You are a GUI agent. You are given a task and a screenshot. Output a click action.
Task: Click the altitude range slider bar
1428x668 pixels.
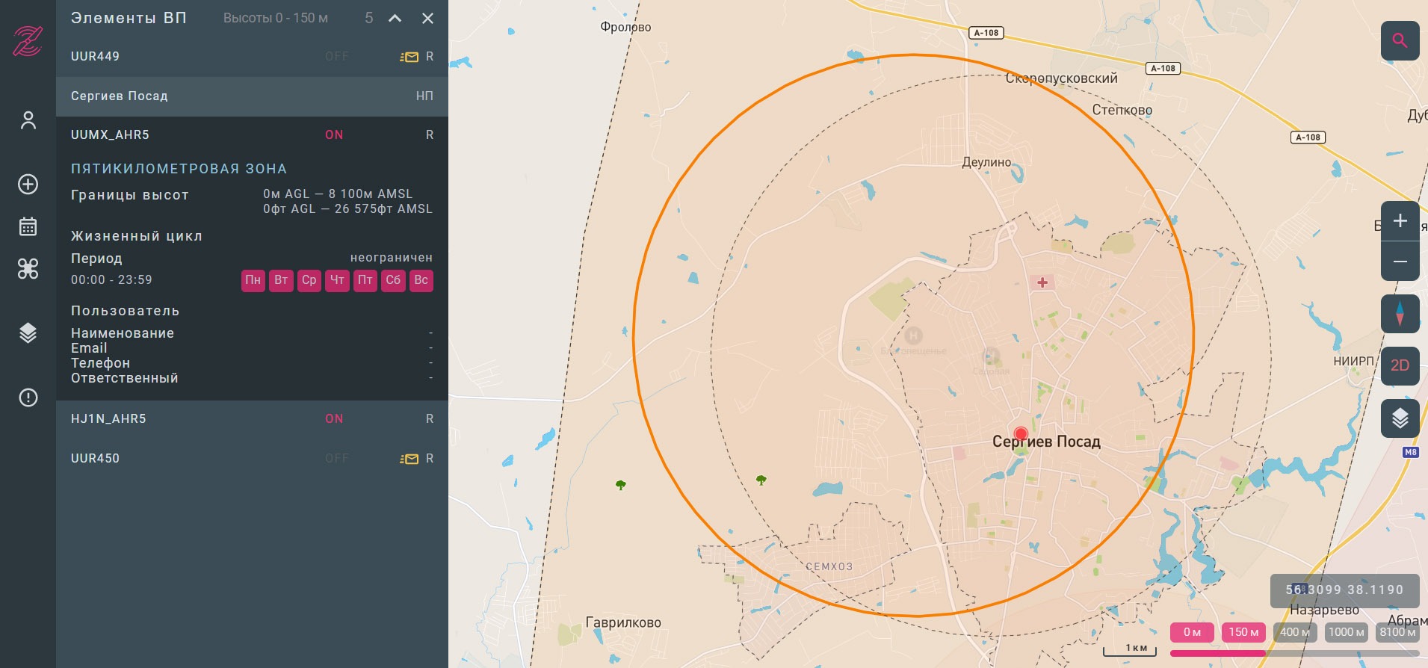(x=1295, y=653)
